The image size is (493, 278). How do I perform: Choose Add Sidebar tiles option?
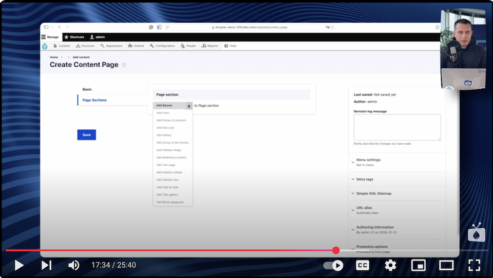pyautogui.click(x=167, y=180)
